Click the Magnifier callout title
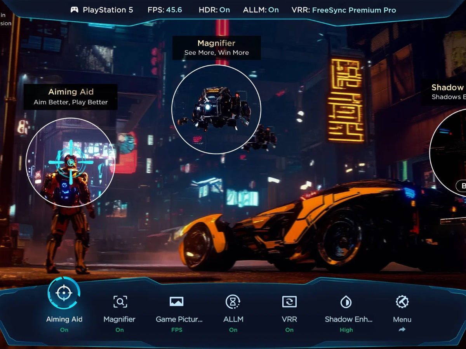 coord(216,43)
